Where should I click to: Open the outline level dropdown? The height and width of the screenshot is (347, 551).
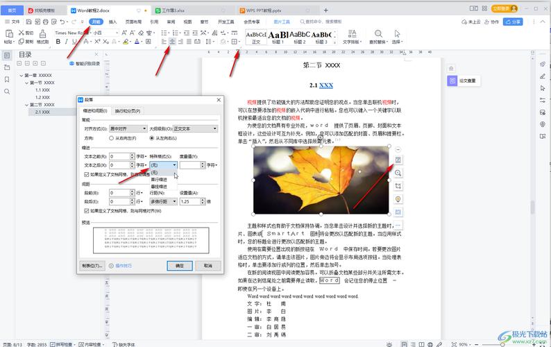(196, 128)
